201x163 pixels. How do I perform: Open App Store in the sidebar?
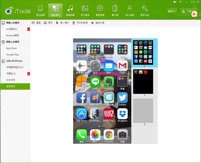click(12, 48)
